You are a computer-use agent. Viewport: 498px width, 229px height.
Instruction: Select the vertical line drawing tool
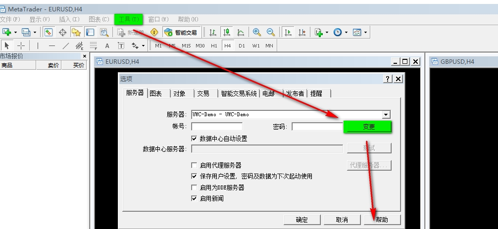tap(38, 46)
